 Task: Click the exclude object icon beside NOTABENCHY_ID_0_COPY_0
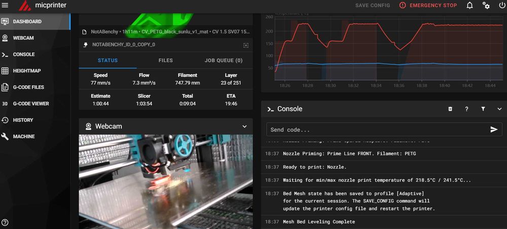point(246,45)
